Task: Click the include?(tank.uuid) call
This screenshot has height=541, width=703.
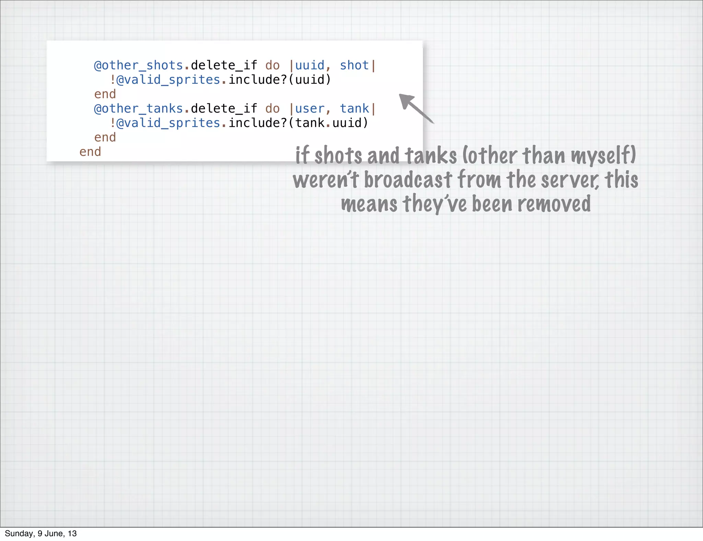Action: pyautogui.click(x=298, y=123)
